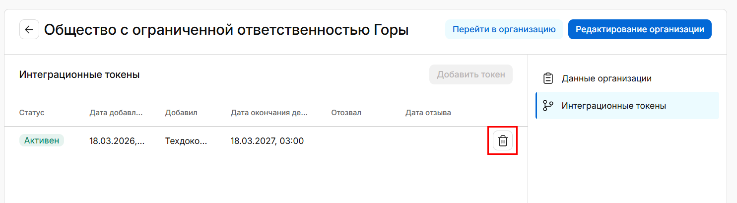Click the 18.03.2026 date added cell
This screenshot has height=203, width=737.
pos(117,141)
